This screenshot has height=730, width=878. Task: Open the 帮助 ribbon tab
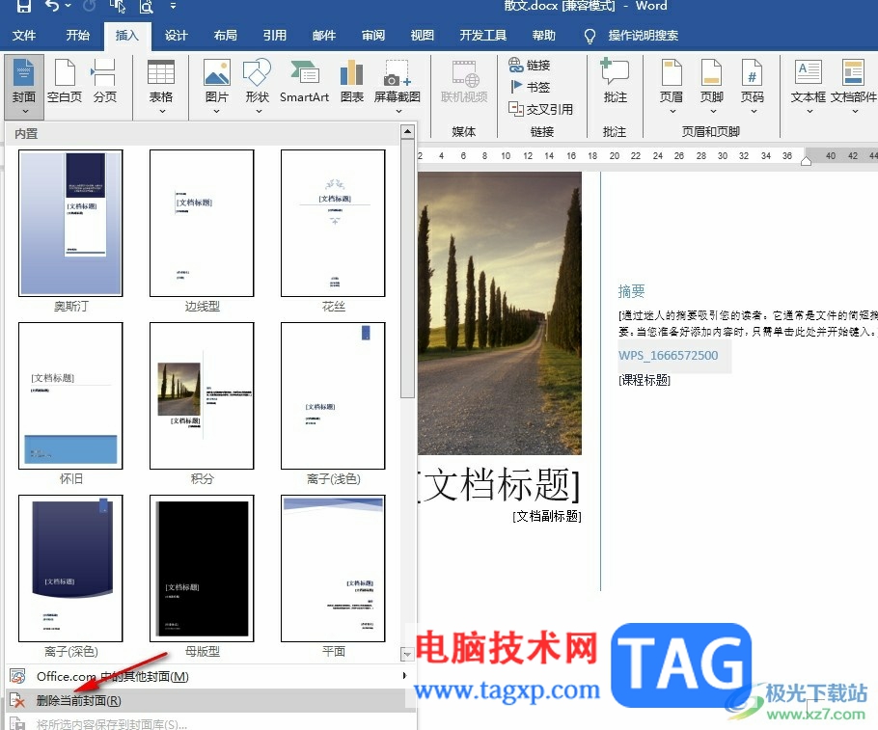(543, 36)
